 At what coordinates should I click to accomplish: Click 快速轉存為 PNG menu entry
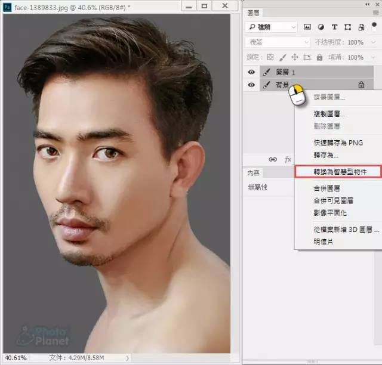click(x=338, y=143)
